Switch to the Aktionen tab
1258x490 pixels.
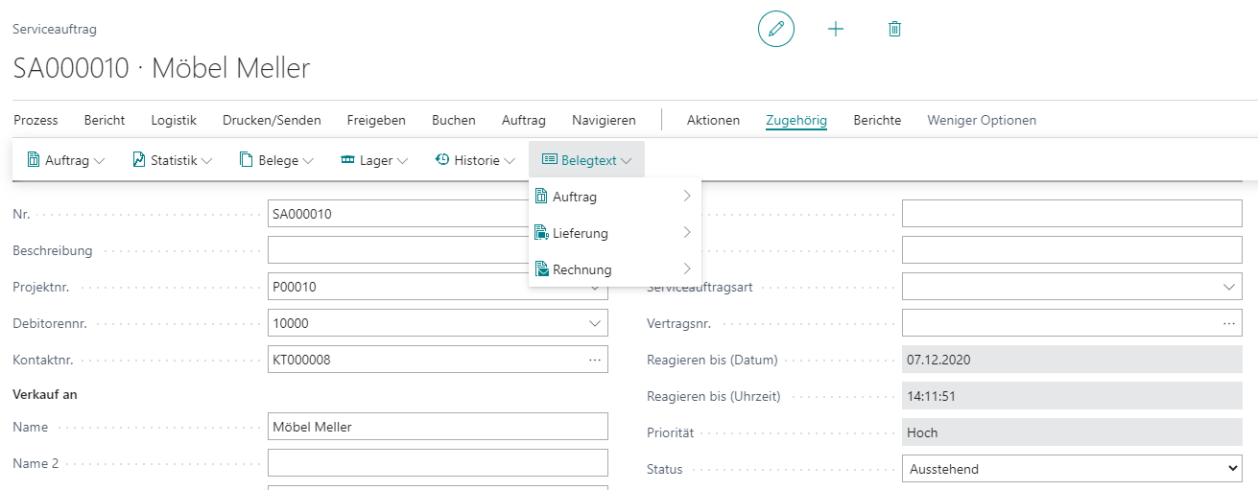click(713, 120)
